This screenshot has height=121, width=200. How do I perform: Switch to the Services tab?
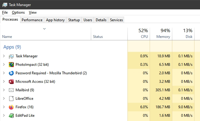tap(116, 20)
